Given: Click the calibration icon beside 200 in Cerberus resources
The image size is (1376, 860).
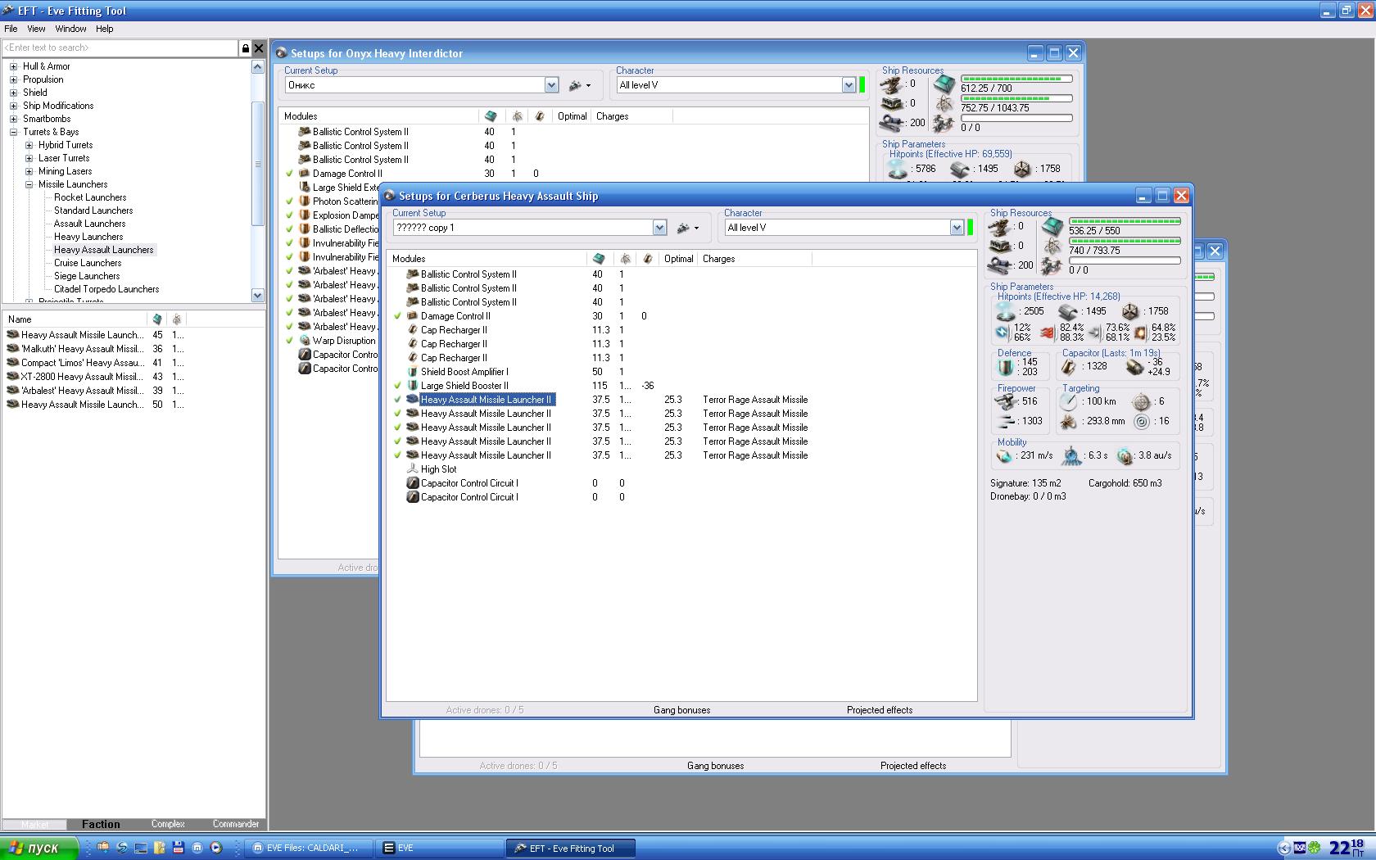Looking at the screenshot, I should click(999, 265).
